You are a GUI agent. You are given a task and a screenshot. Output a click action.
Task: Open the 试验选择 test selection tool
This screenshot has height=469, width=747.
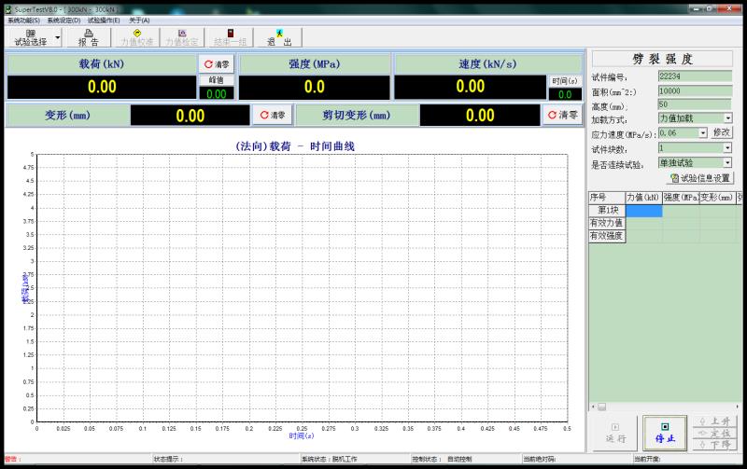click(x=31, y=37)
